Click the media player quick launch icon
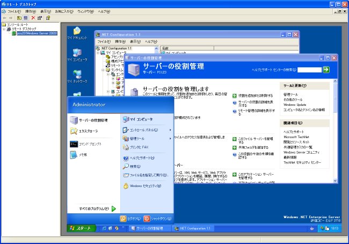349x244 pixels. click(x=117, y=228)
